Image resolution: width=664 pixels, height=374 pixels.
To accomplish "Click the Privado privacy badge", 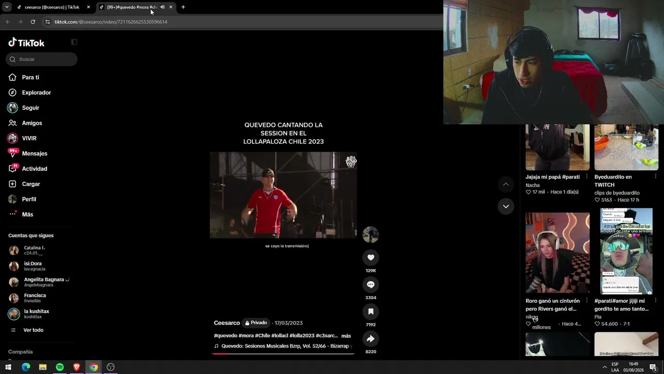I will pyautogui.click(x=256, y=323).
